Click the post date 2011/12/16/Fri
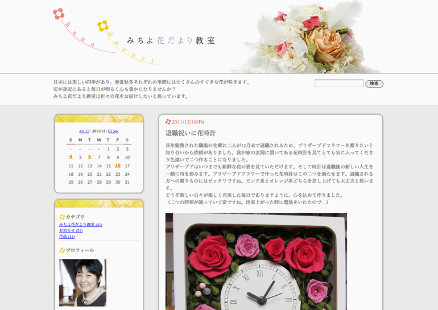438x310 pixels. 188,122
